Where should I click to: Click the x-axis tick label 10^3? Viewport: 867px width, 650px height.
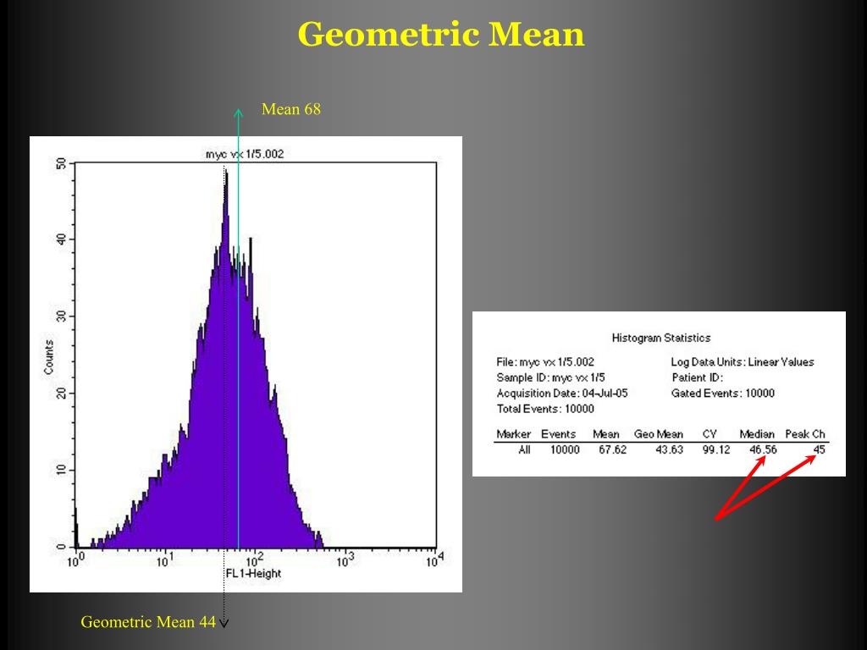(x=344, y=560)
